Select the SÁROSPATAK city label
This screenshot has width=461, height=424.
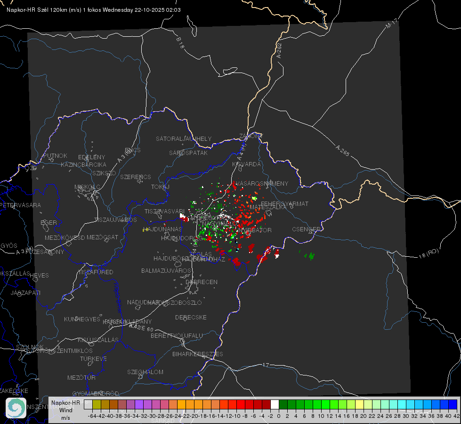[188, 153]
